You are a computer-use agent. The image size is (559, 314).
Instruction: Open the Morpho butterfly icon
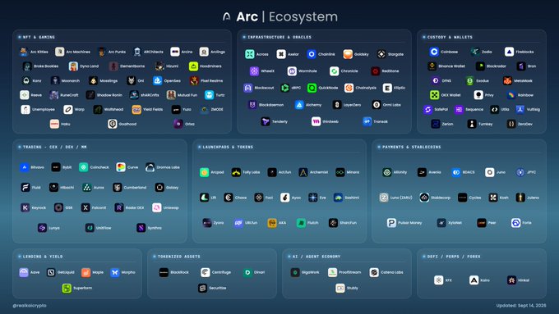(115, 272)
